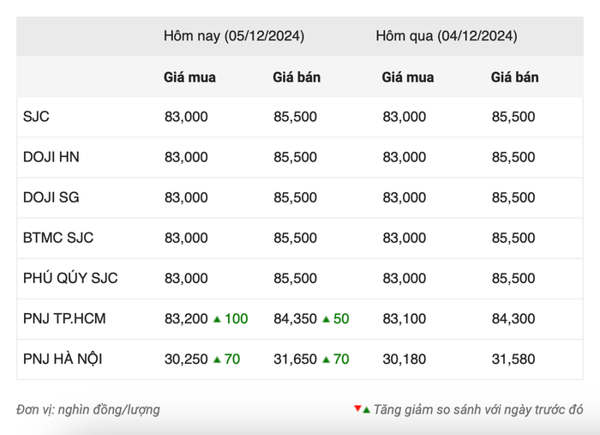Click PNJ TP.HCM row label
Viewport: 600px width, 435px height.
(x=64, y=319)
